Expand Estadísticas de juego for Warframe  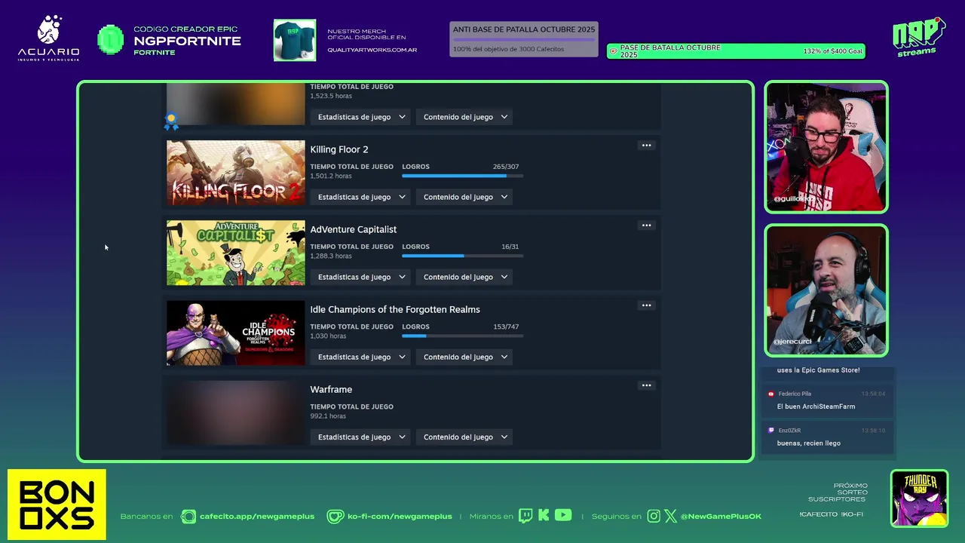pos(361,437)
